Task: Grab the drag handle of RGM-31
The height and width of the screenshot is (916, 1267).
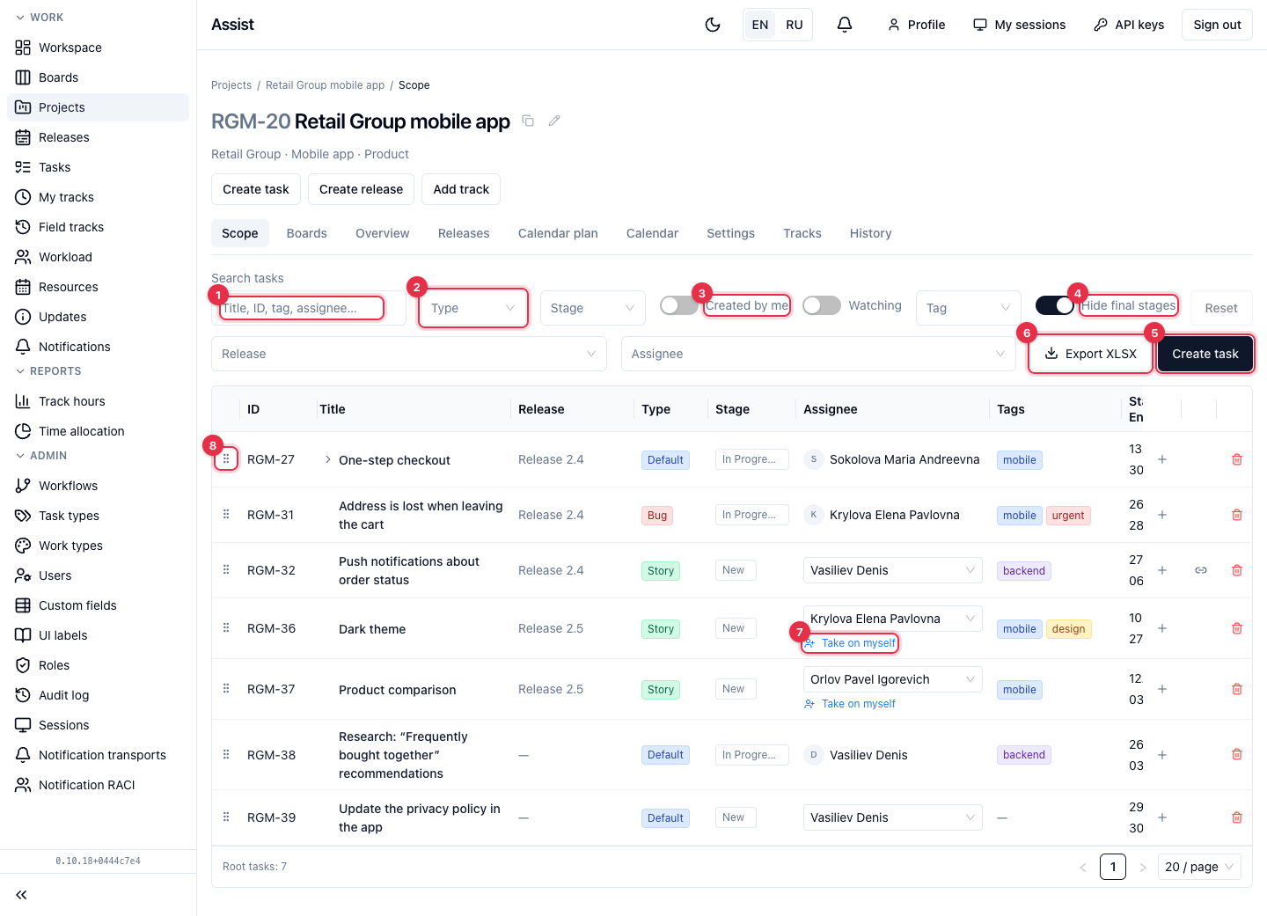Action: click(x=226, y=515)
